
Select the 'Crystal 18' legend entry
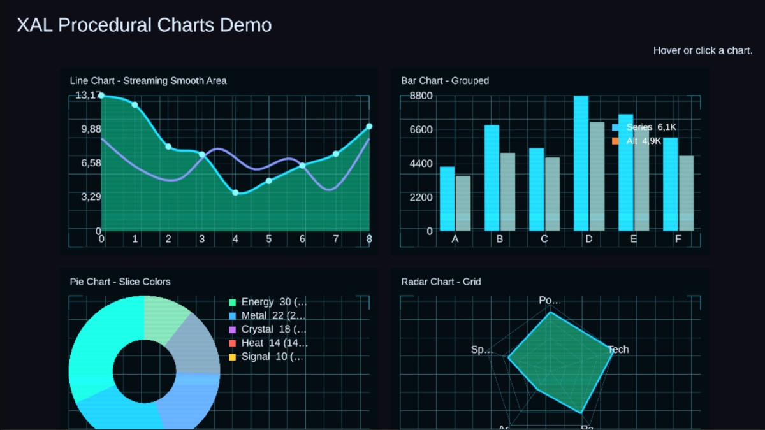(x=268, y=330)
